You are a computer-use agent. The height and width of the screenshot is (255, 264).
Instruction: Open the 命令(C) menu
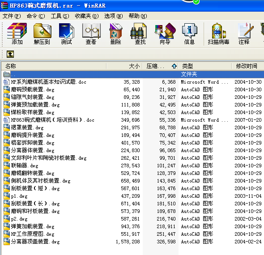tap(36, 16)
